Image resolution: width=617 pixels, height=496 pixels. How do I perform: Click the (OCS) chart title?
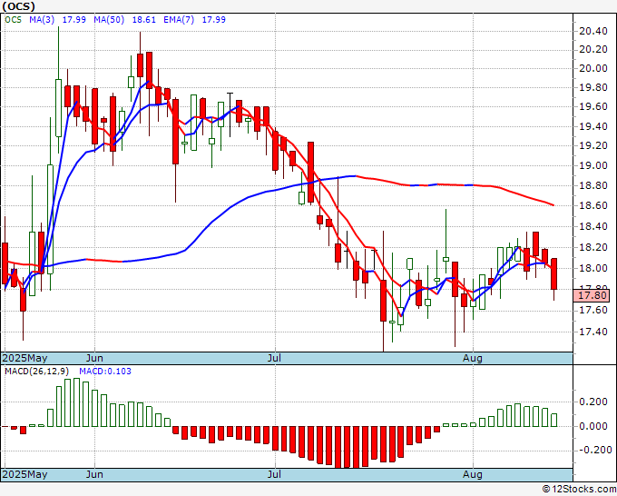[x=18, y=6]
